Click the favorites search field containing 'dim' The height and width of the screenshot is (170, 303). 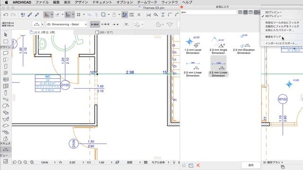coord(209,12)
